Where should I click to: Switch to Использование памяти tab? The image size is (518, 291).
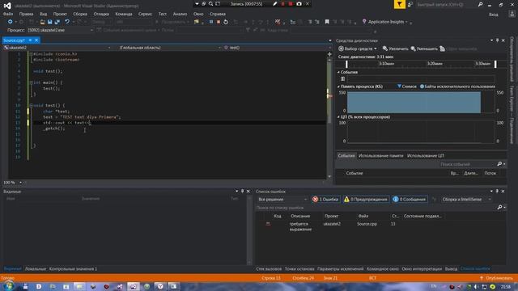381,156
